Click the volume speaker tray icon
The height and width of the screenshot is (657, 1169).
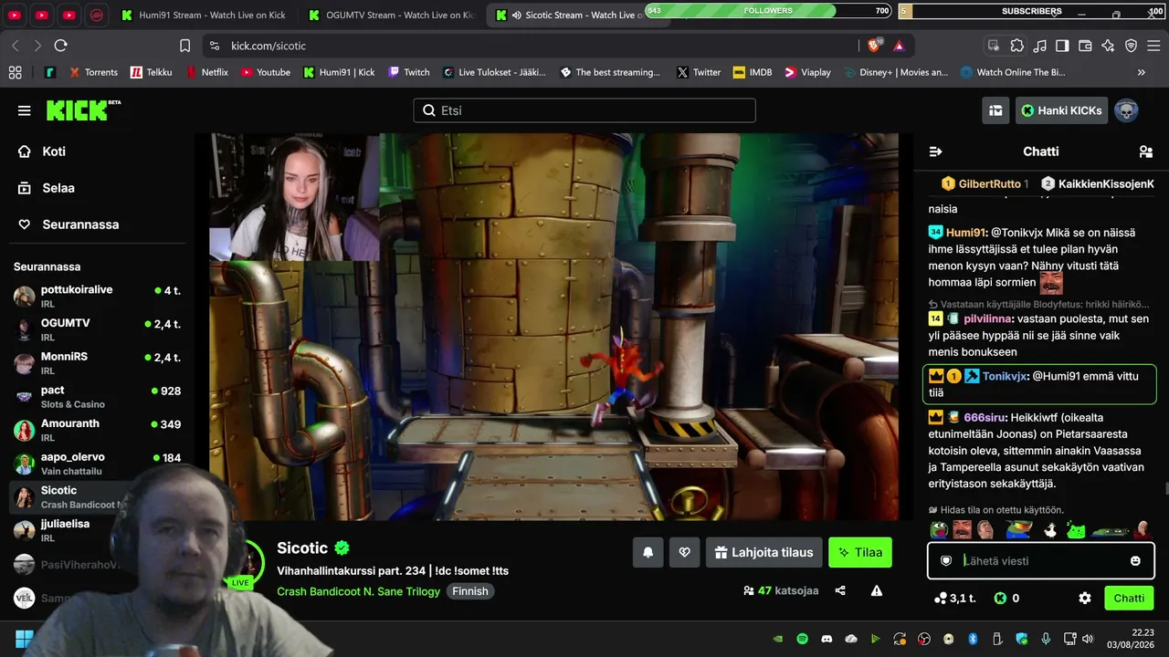[x=1086, y=639]
